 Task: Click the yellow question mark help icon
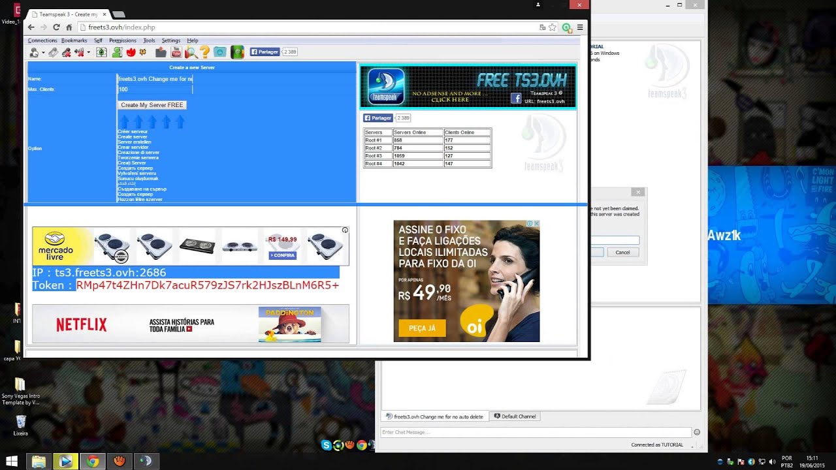coord(205,52)
